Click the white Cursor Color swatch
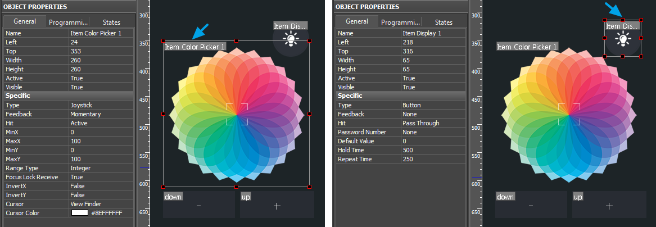Image resolution: width=656 pixels, height=227 pixels. [80, 213]
